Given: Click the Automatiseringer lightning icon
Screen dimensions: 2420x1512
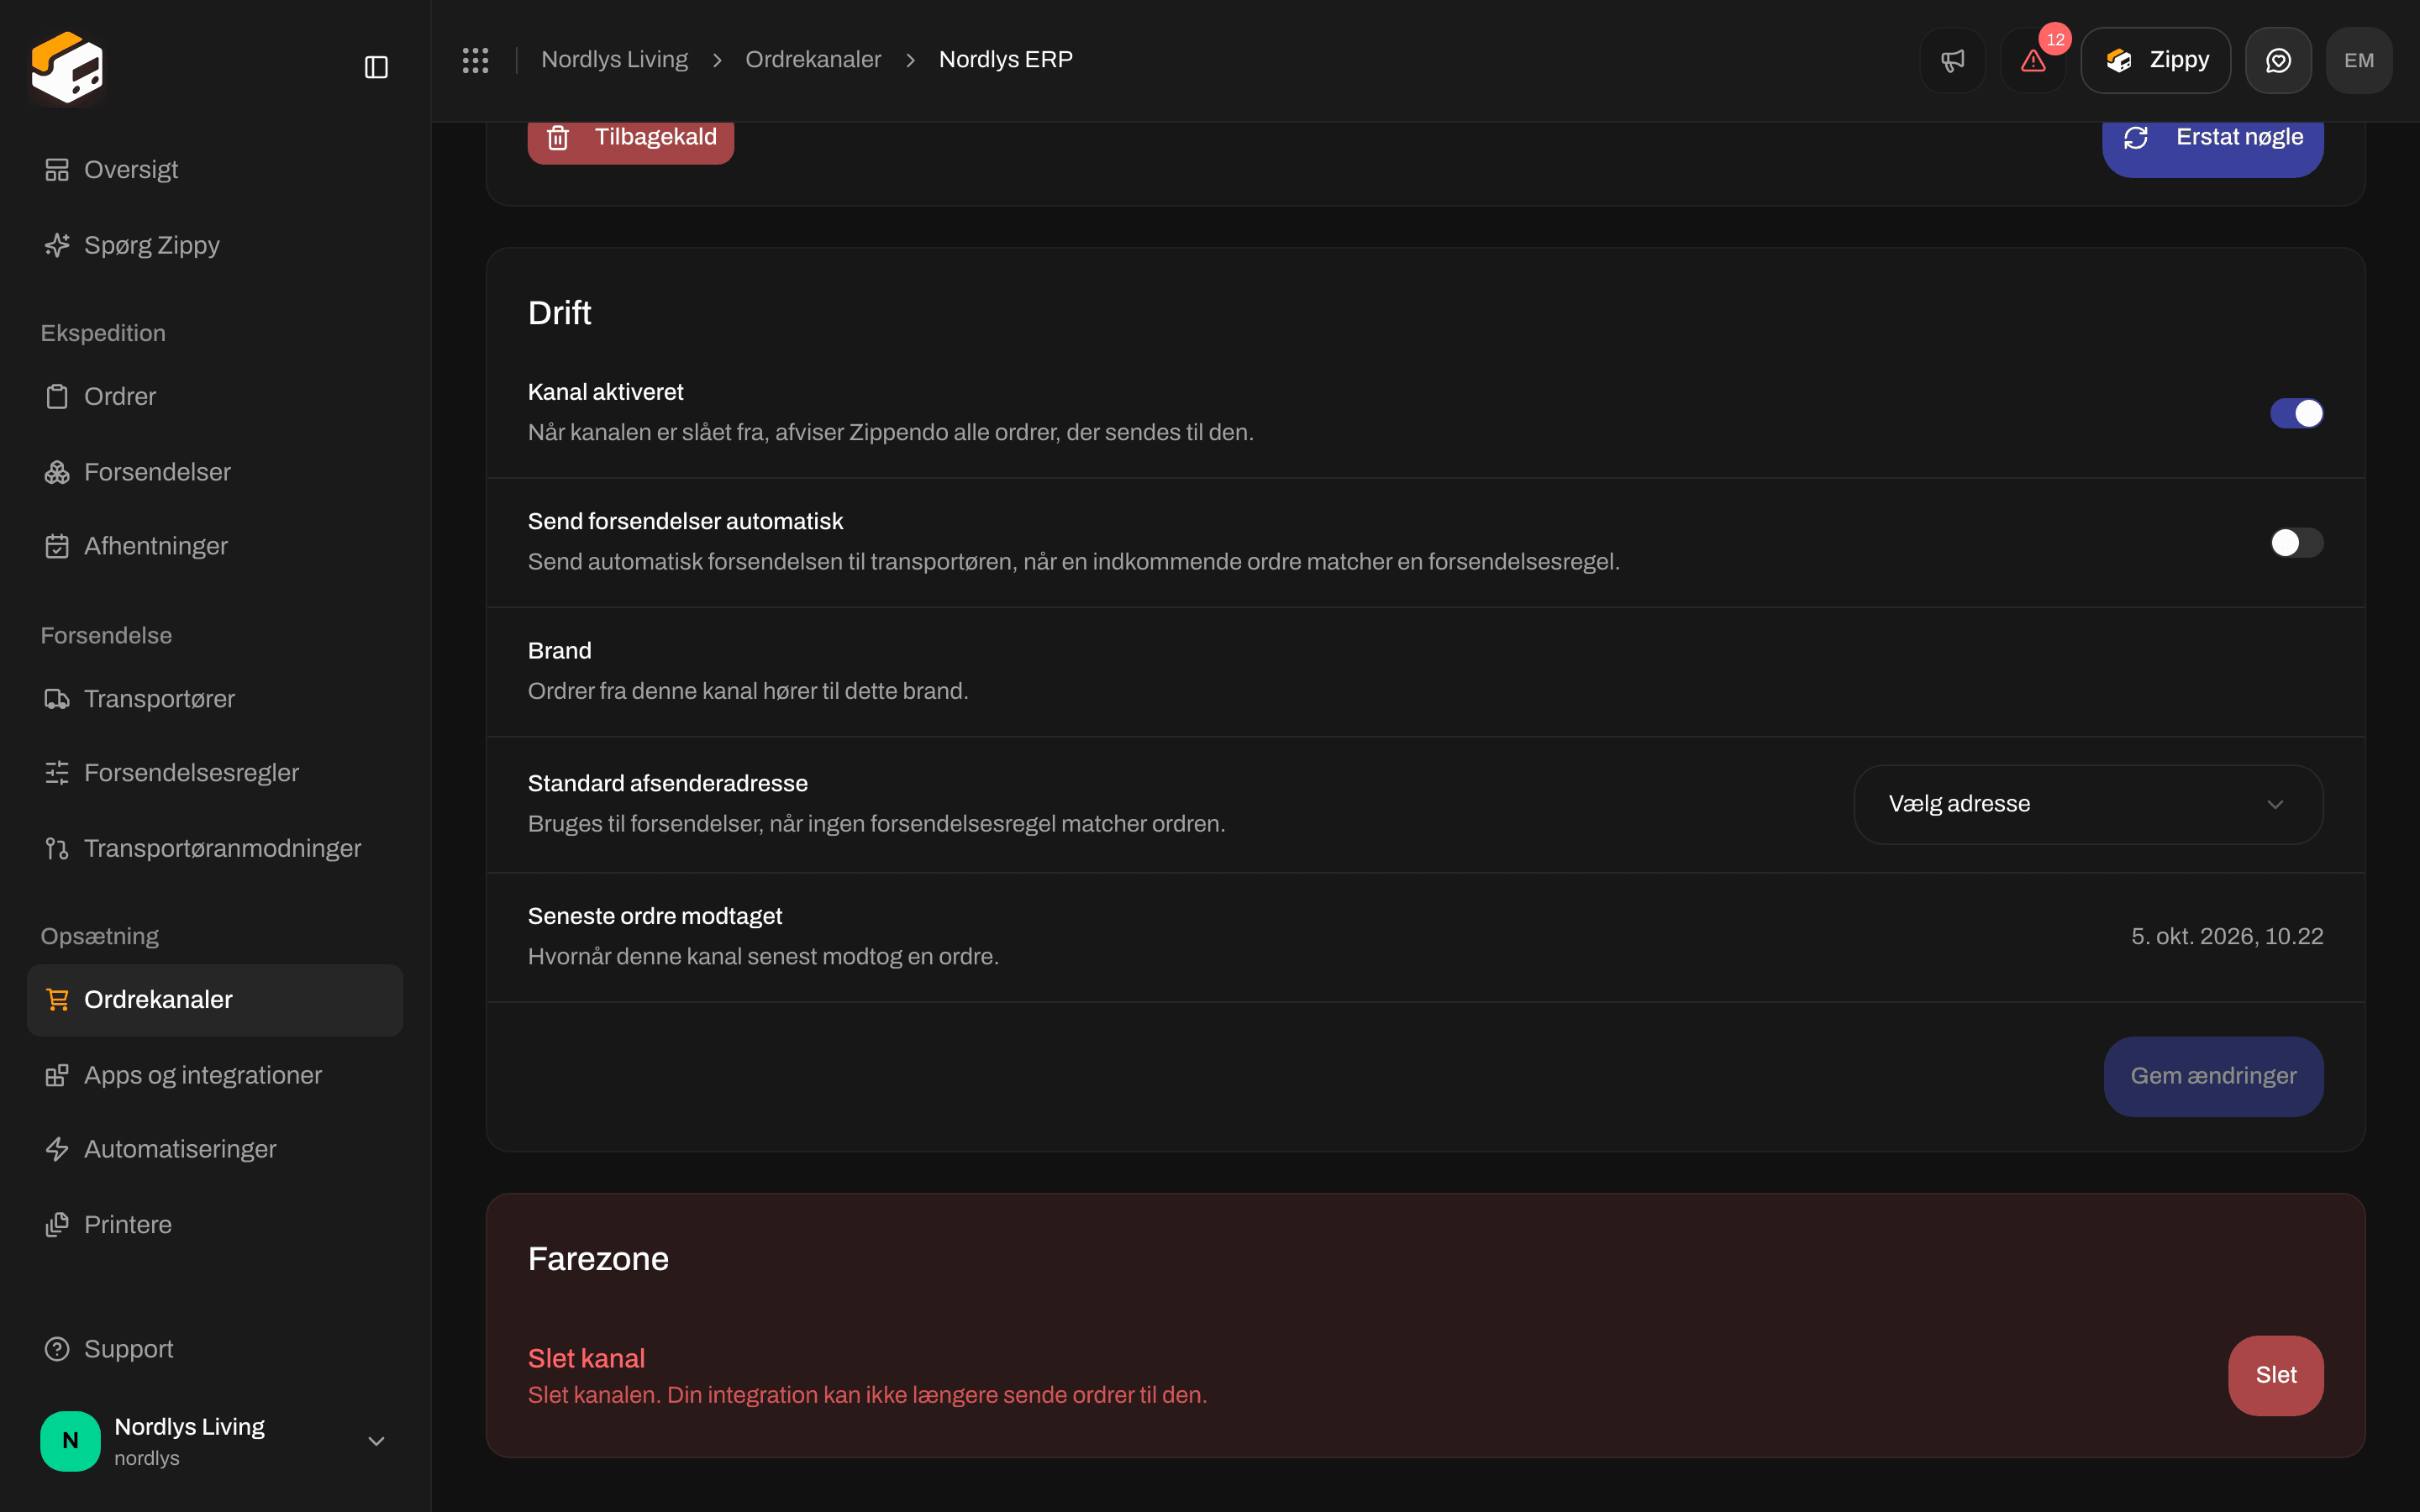Looking at the screenshot, I should coord(57,1149).
